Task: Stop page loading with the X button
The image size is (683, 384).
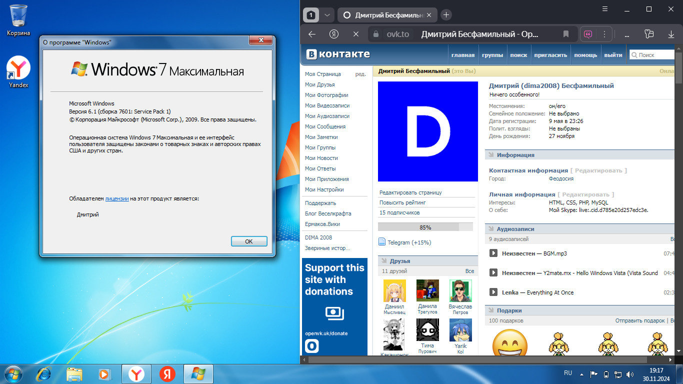Action: coord(356,34)
